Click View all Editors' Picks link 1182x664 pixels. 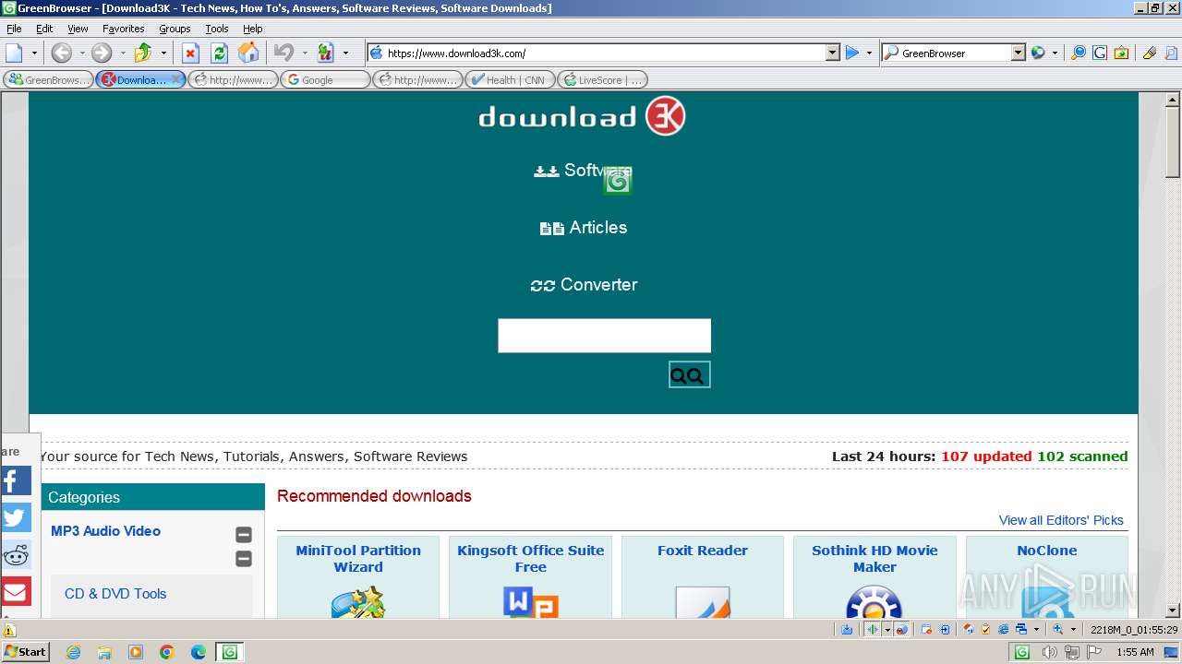1061,520
